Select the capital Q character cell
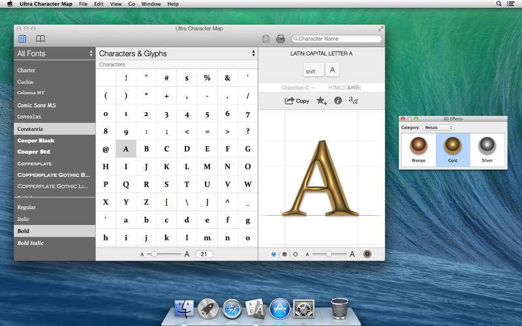522x326 pixels. [x=126, y=185]
